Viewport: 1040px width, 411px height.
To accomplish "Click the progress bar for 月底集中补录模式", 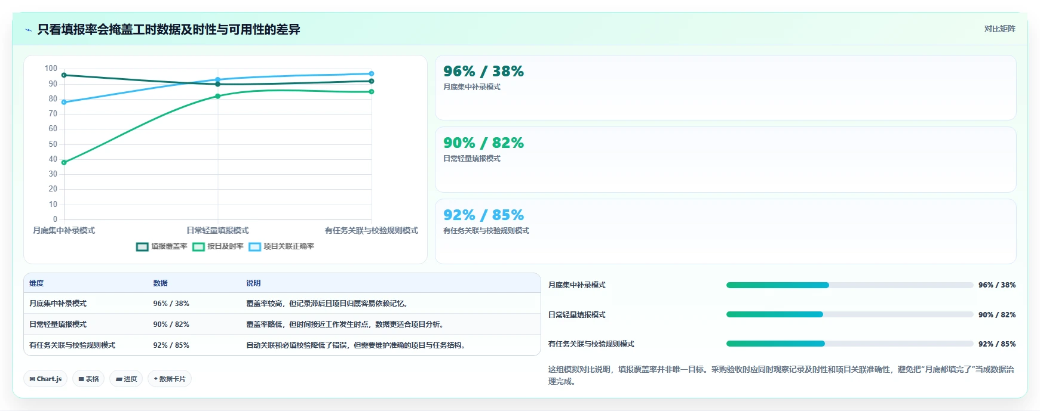I will pos(849,285).
